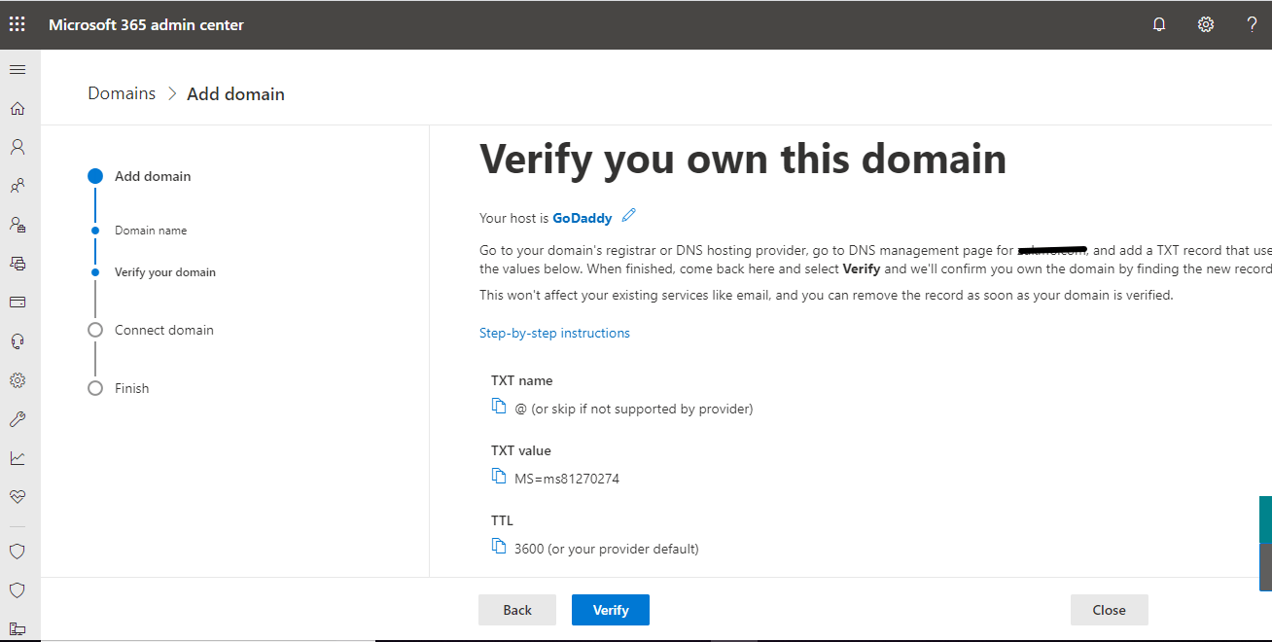Image resolution: width=1272 pixels, height=642 pixels.
Task: Click the blue Verify button
Action: [611, 610]
